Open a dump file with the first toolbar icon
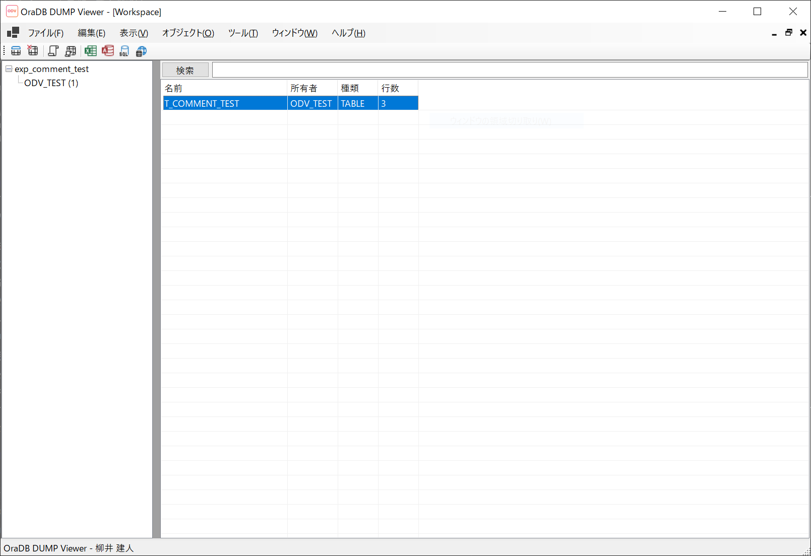 point(16,50)
